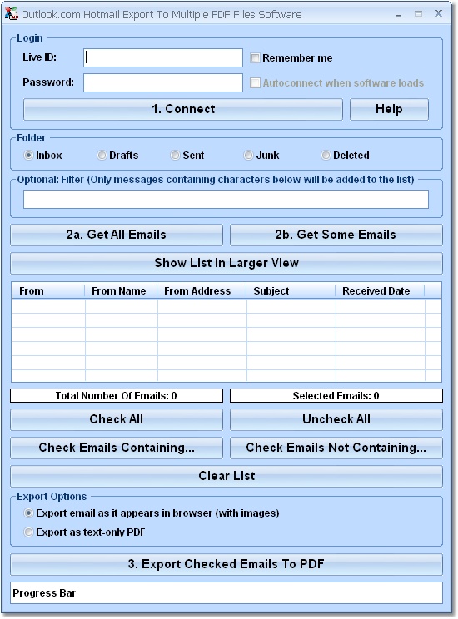The height and width of the screenshot is (619, 458).
Task: Click 3. Export Checked Emails To PDF
Action: (x=227, y=564)
